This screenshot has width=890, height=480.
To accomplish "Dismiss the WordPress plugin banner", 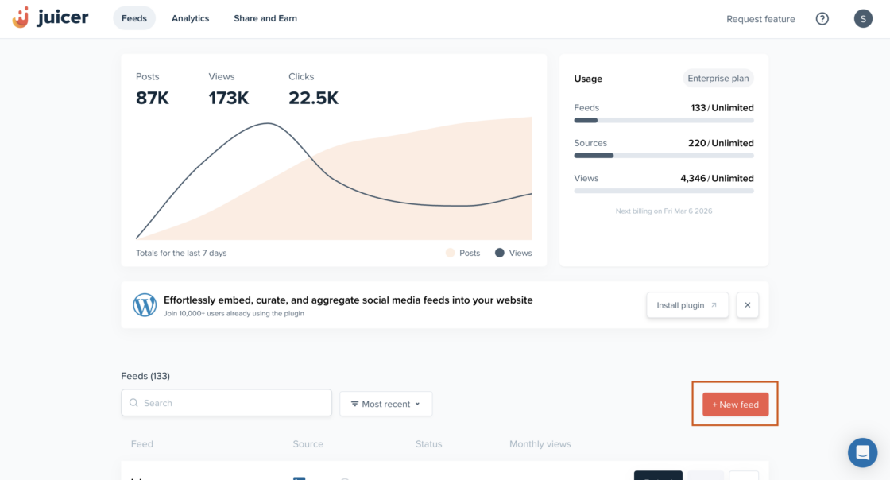I will coord(747,305).
